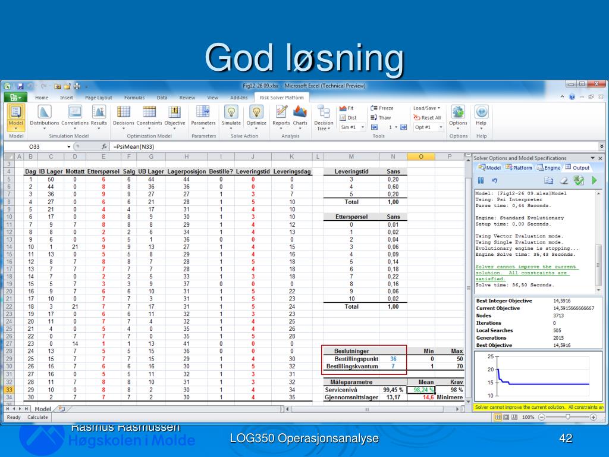This screenshot has height=457, width=609.
Task: Select the Engine tab in solver pane
Action: [549, 167]
